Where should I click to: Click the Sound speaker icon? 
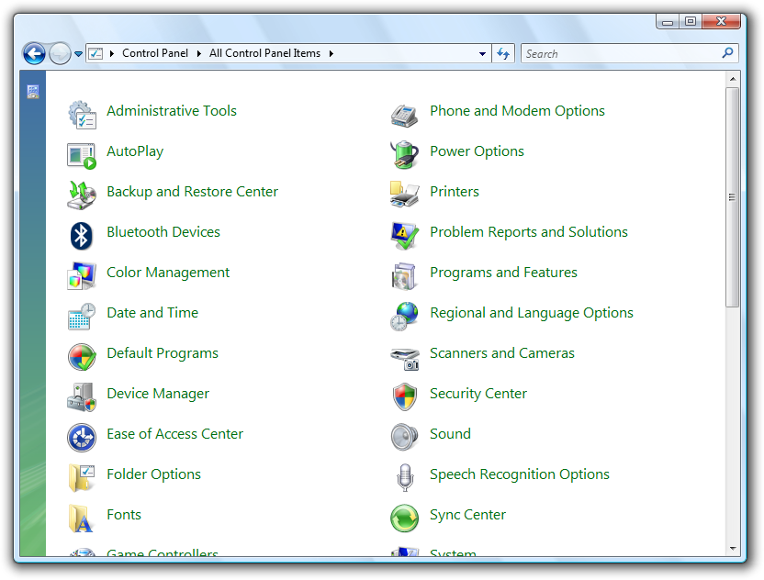pos(404,437)
